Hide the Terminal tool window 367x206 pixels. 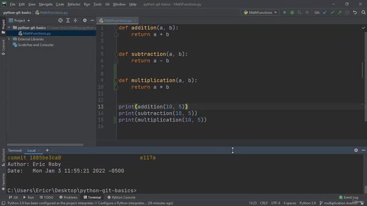pyautogui.click(x=364, y=150)
